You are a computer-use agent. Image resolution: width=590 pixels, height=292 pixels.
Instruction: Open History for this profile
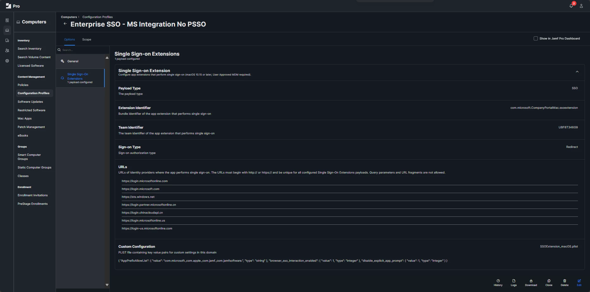click(x=498, y=283)
